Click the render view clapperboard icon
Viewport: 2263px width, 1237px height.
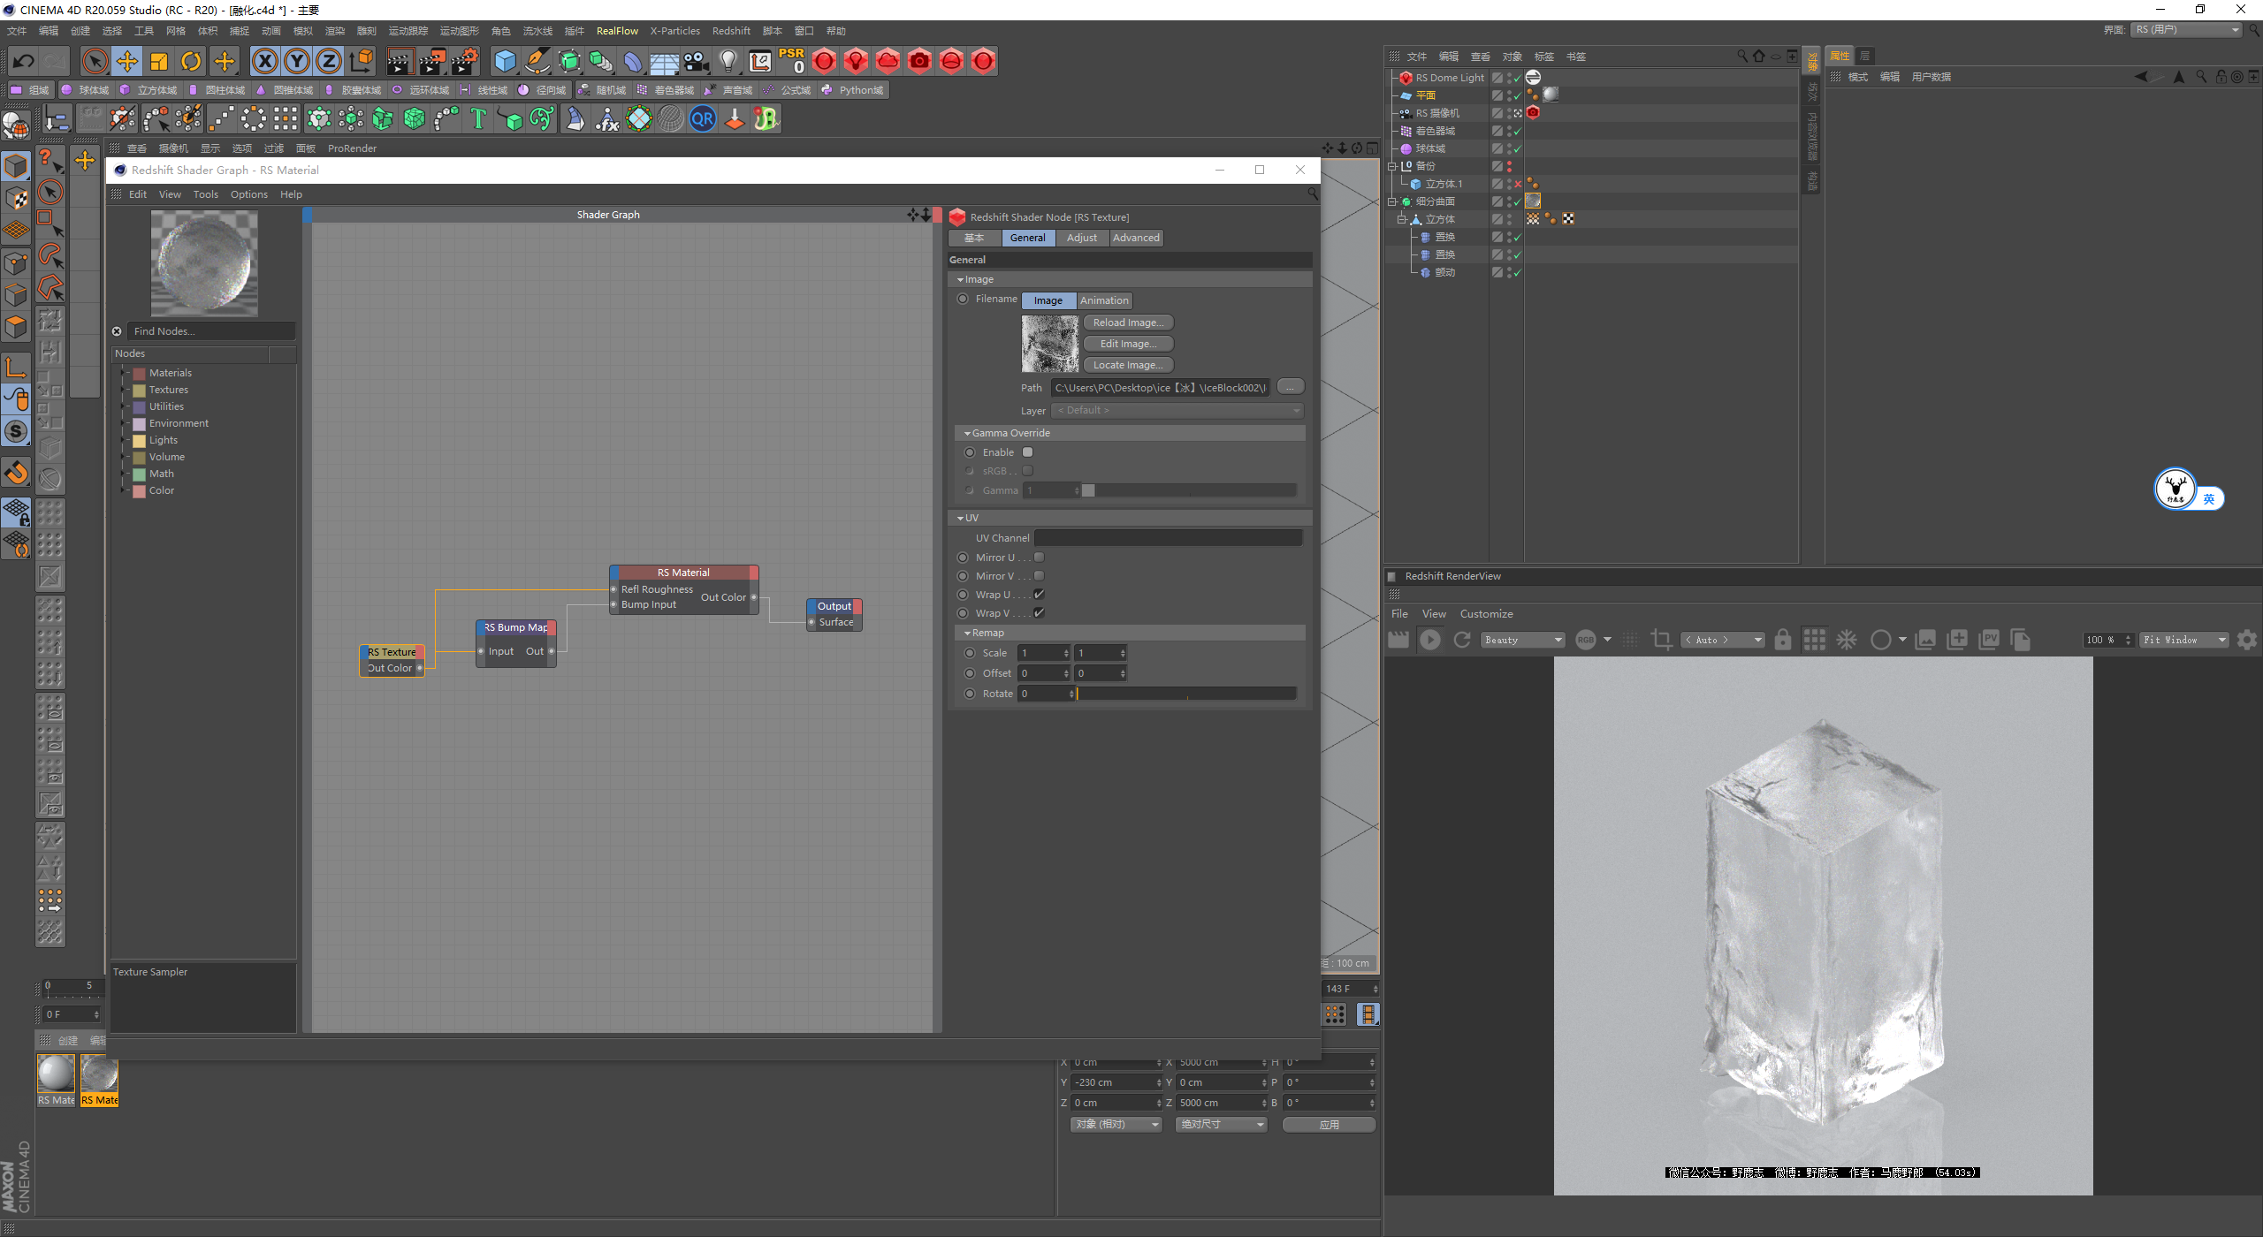point(400,61)
